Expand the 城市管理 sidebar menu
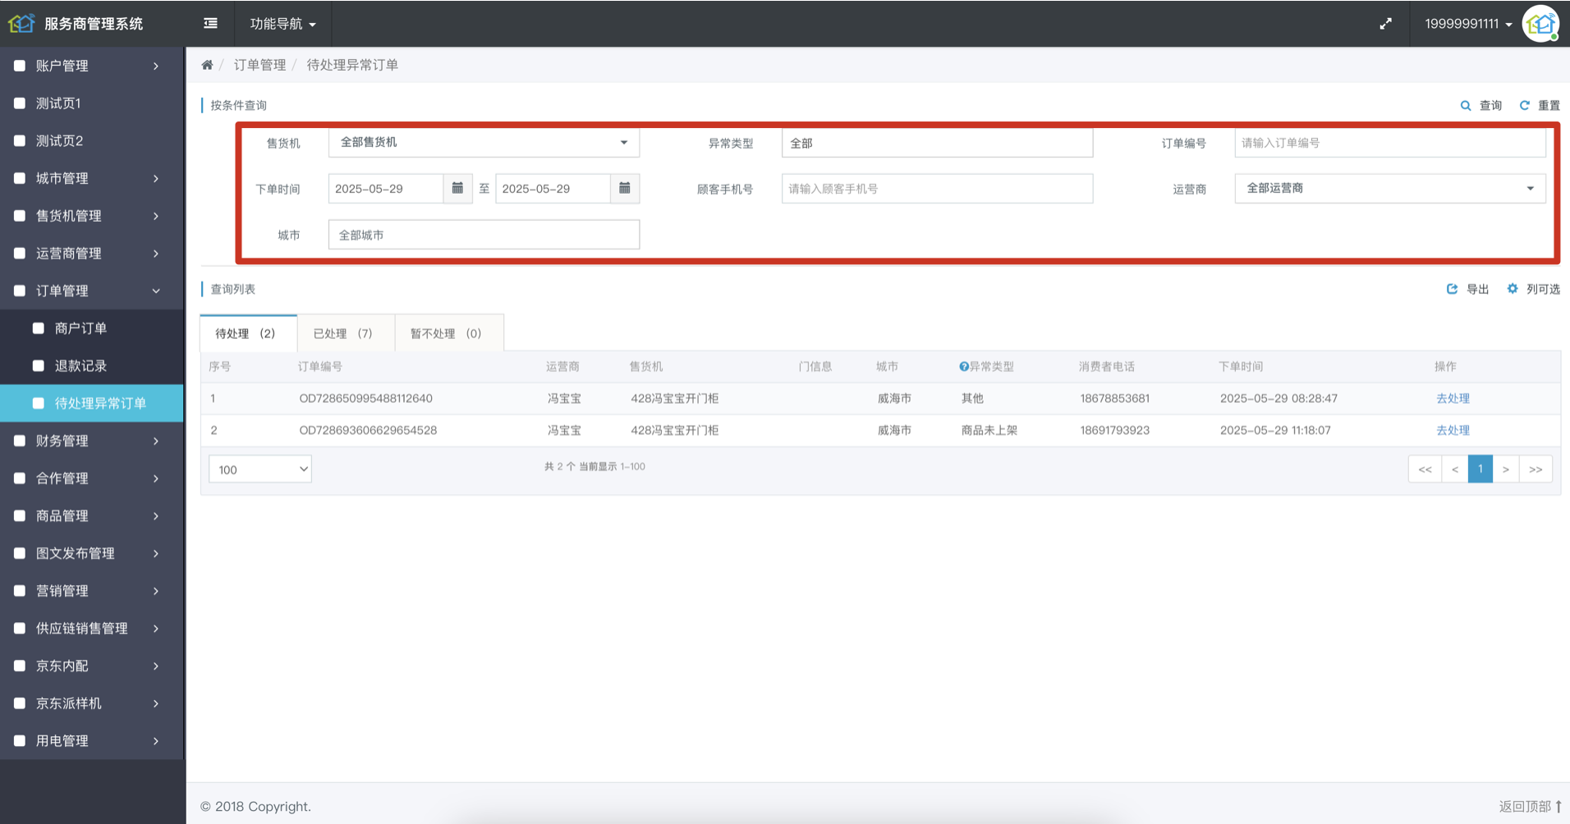Viewport: 1570px width, 824px height. click(92, 178)
